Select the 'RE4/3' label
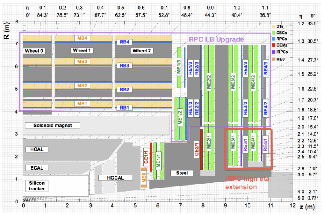Screen dimensions: 324x215 tap(266, 68)
